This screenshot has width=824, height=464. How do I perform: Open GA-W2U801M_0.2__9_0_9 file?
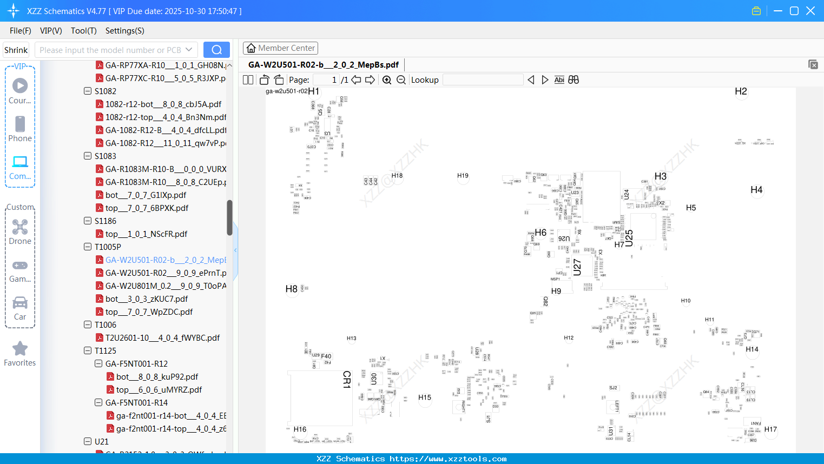point(166,286)
